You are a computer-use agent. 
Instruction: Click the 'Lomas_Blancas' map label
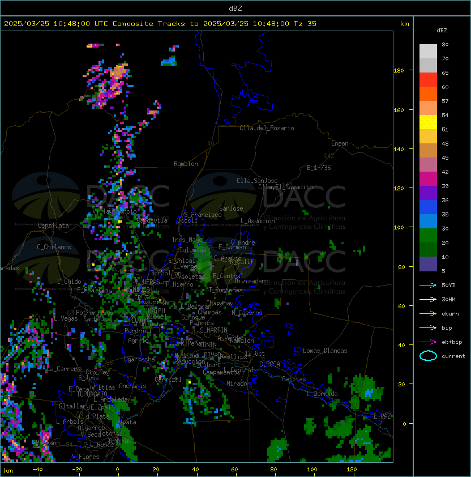325,351
